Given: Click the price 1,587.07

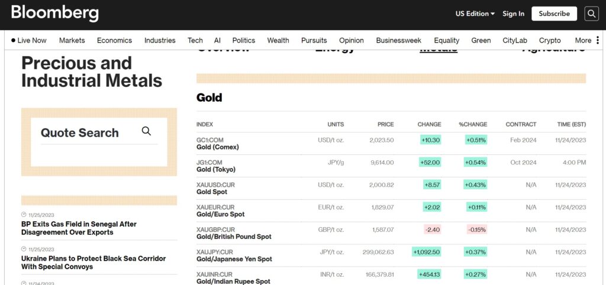Looking at the screenshot, I should click(383, 229).
